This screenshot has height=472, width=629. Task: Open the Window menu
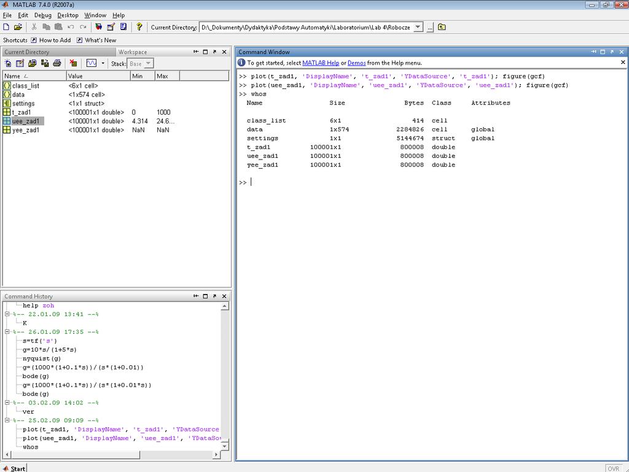[95, 15]
